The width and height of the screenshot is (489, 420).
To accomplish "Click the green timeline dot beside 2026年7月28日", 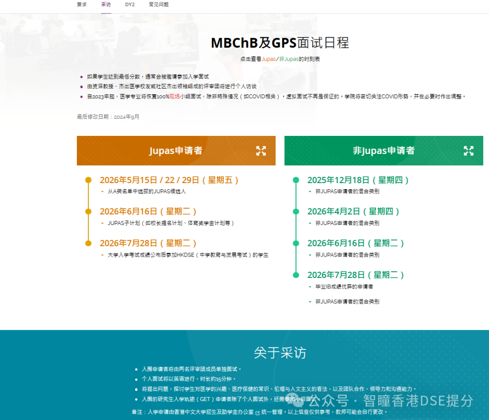I will pyautogui.click(x=296, y=275).
